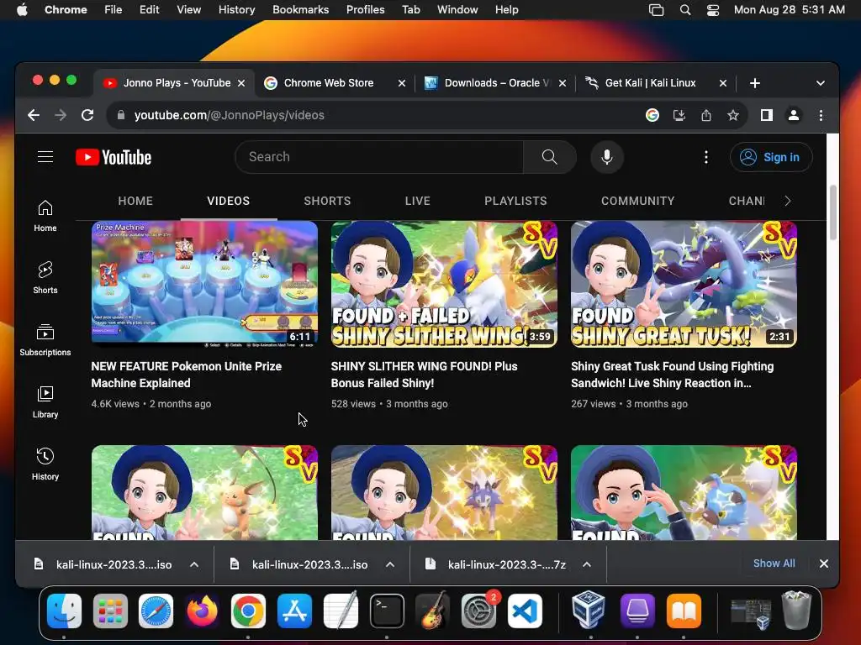
Task: Click the install app icon in address bar
Action: [x=679, y=115]
